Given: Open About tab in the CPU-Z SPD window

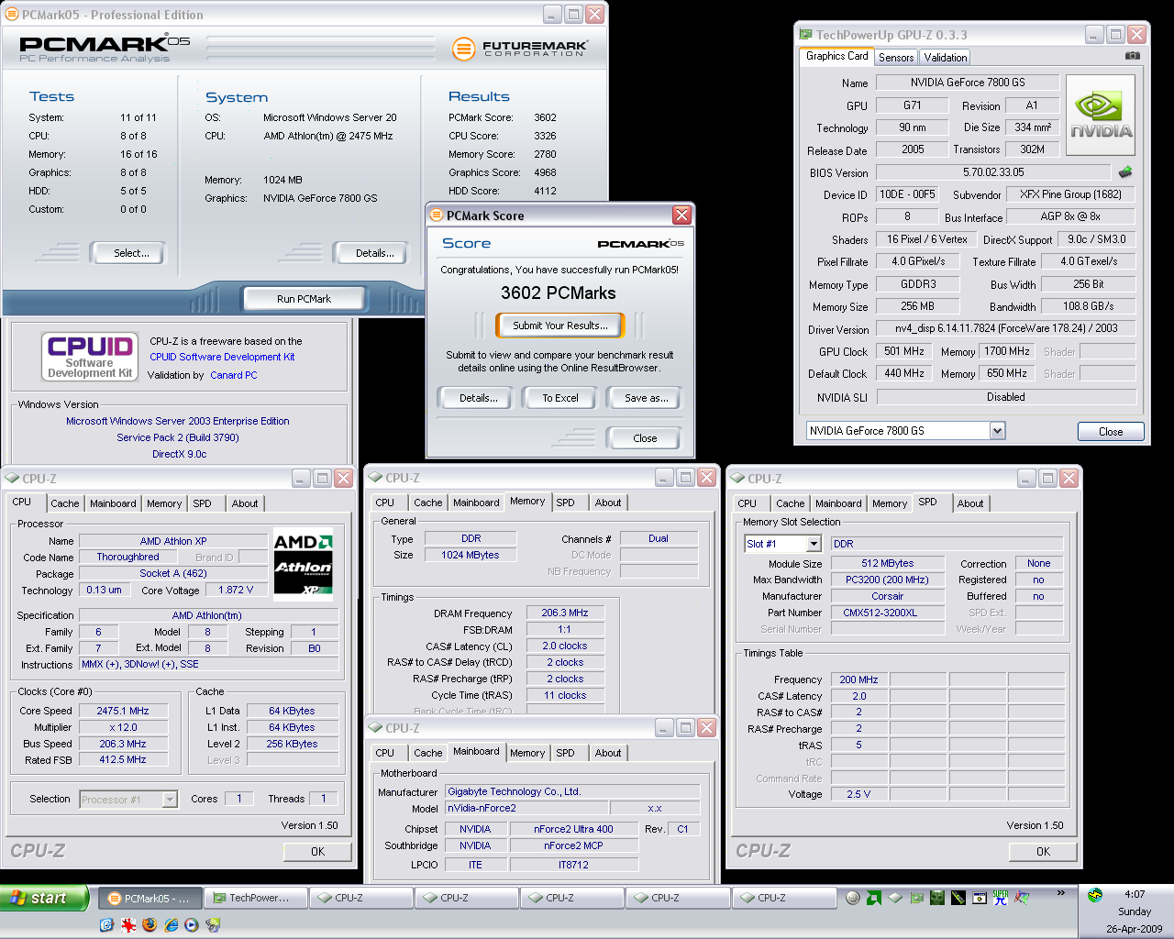Looking at the screenshot, I should tap(970, 503).
